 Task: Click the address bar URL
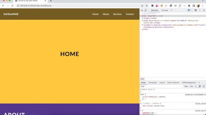coord(36,6)
